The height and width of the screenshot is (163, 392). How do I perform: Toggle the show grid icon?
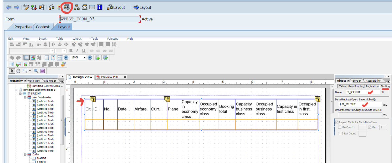(x=26, y=58)
